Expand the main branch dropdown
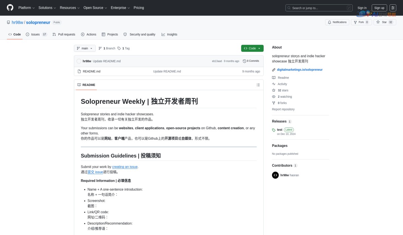The image size is (403, 235). pyautogui.click(x=85, y=48)
